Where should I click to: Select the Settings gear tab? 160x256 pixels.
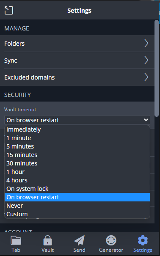pyautogui.click(x=143, y=244)
